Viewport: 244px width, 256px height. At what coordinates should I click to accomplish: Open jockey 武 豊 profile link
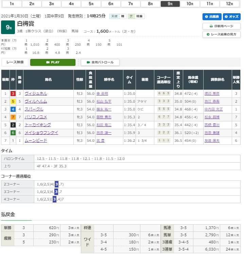(101, 140)
